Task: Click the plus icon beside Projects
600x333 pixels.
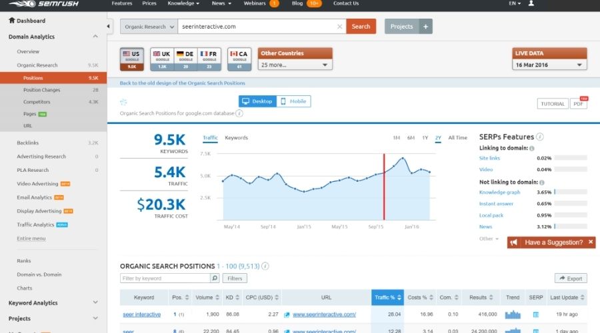Action: tap(426, 27)
